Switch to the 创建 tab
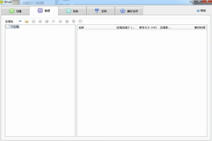 tap(15, 11)
